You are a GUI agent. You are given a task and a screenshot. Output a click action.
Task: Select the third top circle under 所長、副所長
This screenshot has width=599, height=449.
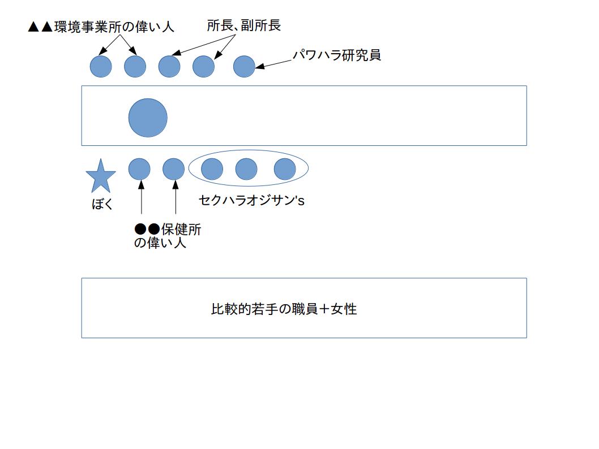point(169,66)
